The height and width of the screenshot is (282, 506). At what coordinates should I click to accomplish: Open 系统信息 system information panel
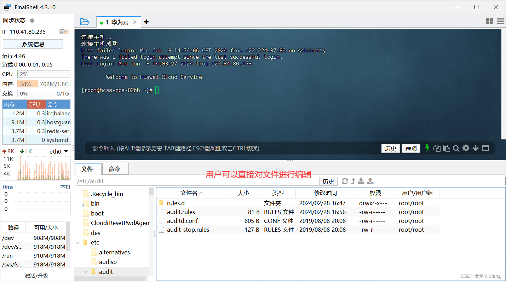33,44
